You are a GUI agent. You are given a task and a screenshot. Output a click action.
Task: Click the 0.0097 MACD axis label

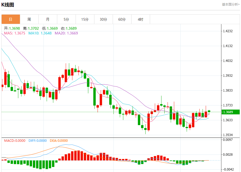click(x=228, y=140)
